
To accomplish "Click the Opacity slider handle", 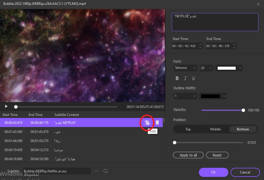I will click(243, 110).
